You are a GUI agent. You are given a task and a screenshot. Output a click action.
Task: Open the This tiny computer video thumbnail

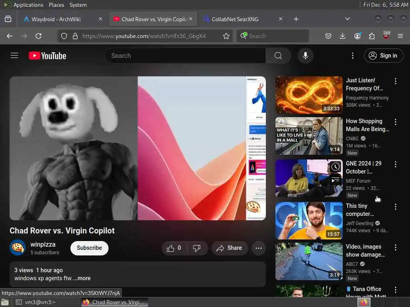(309, 221)
